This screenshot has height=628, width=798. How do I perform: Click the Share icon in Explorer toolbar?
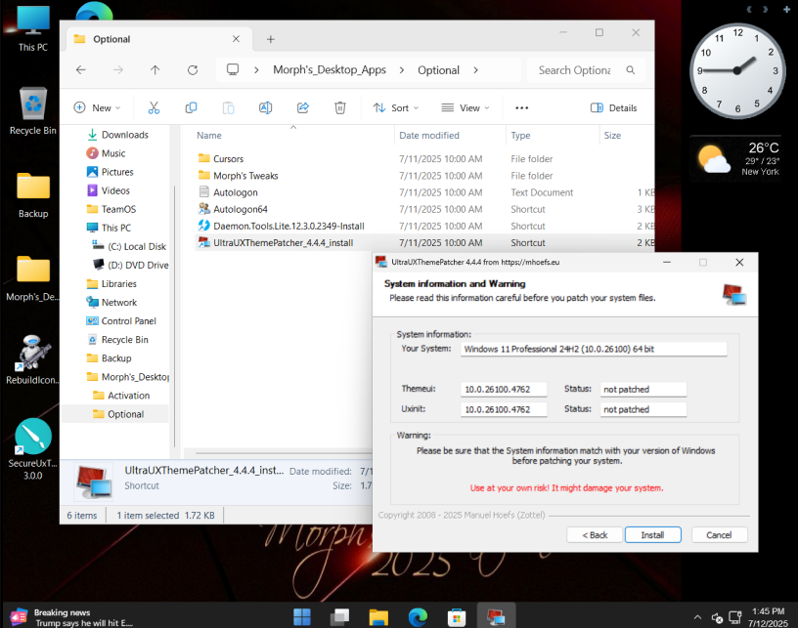(x=303, y=107)
